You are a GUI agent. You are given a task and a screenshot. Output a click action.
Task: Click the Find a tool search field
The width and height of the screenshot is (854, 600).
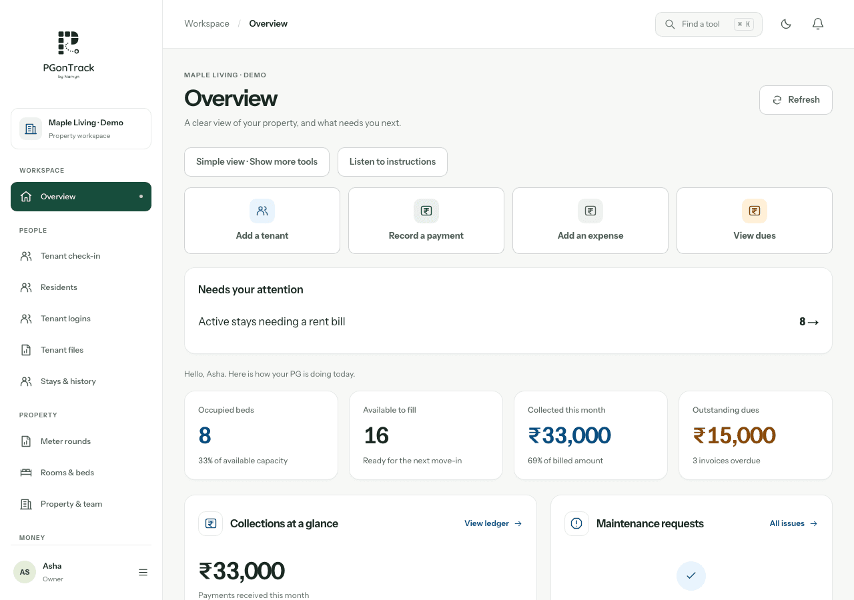(x=709, y=24)
